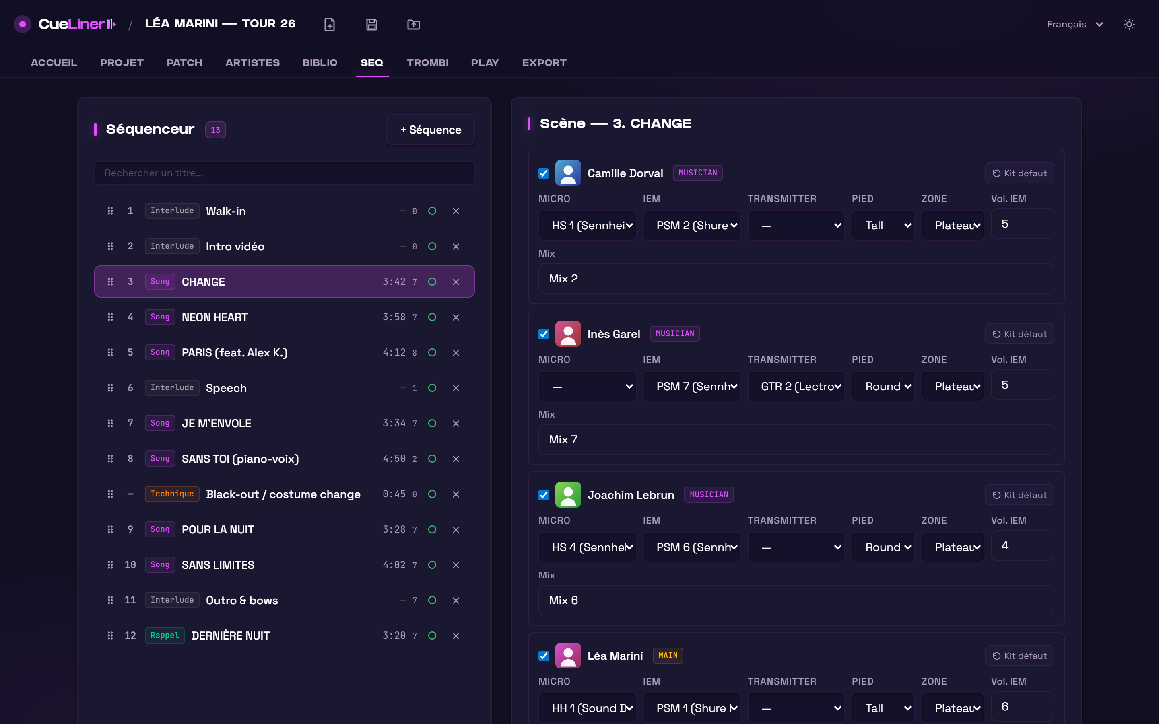Click Léa Marini's avatar
Screen dimensions: 1159x724
(x=568, y=656)
